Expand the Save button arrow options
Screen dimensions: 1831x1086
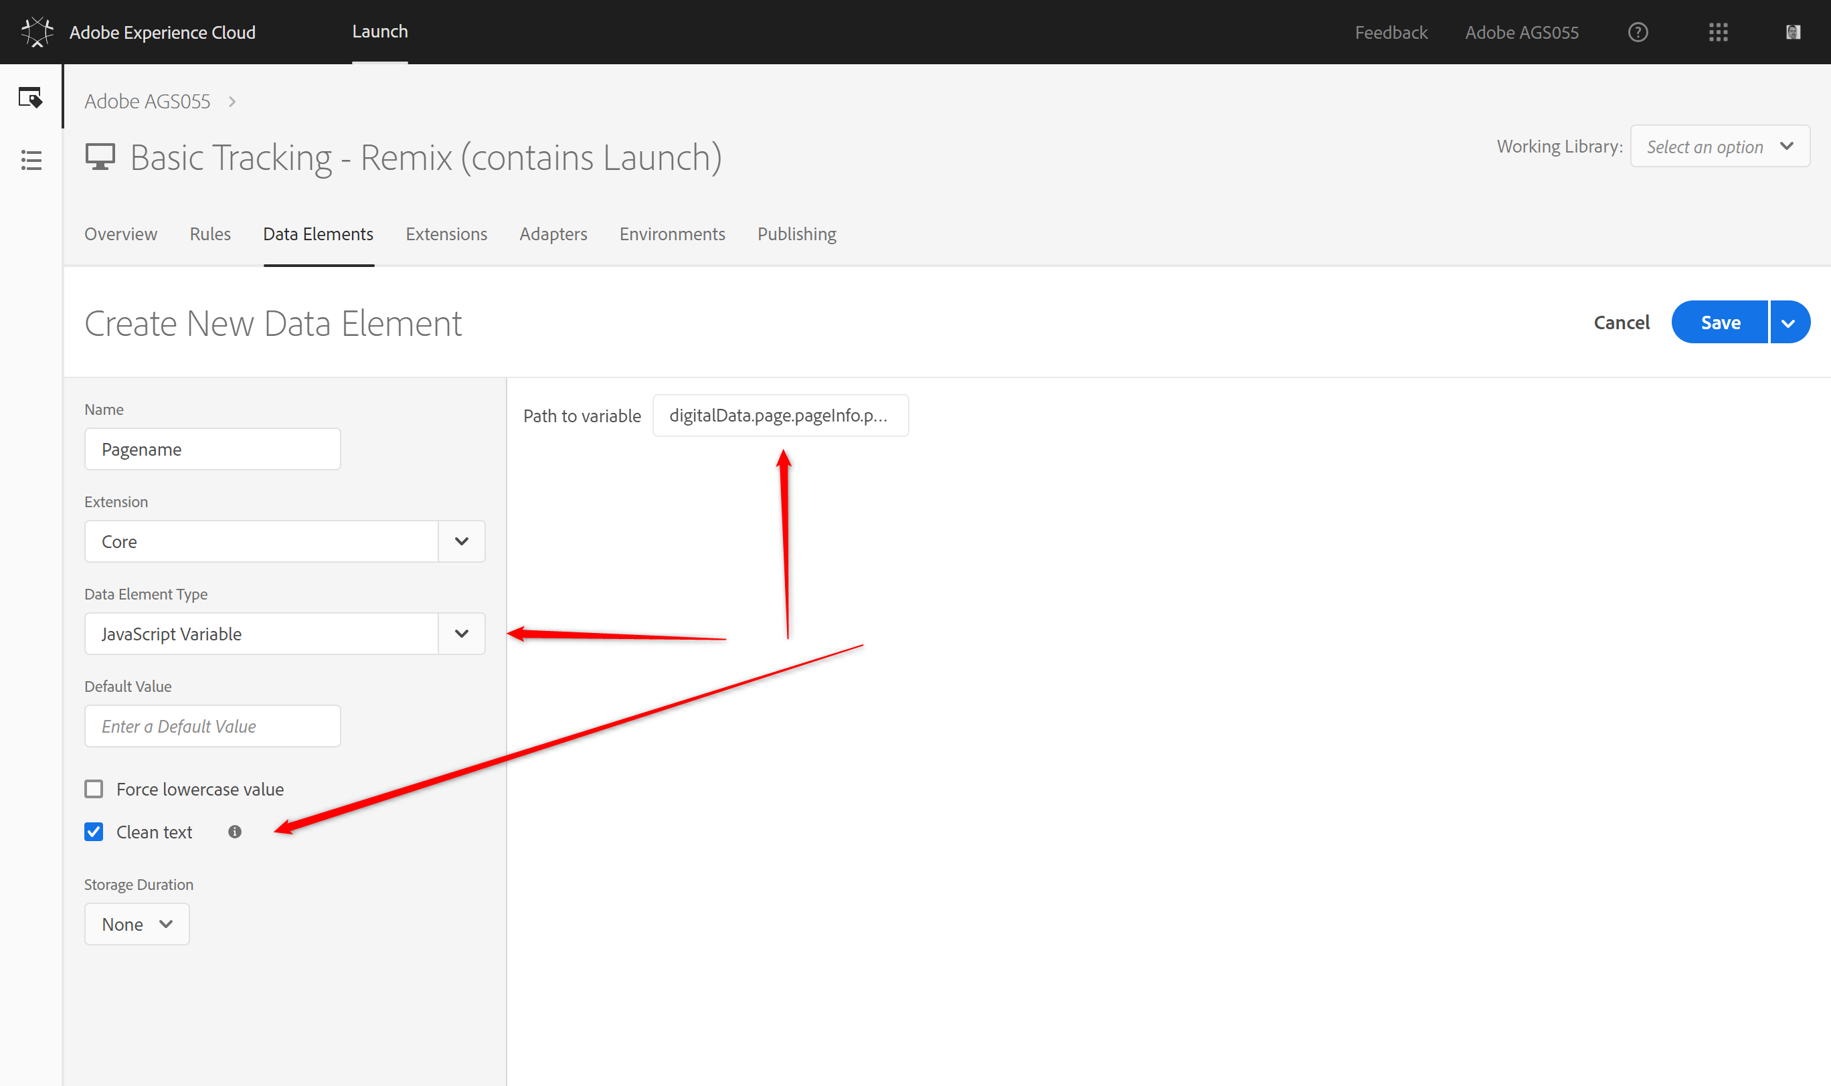(1788, 323)
